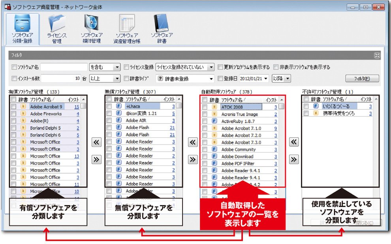This screenshot has width=391, height=244.
Task: Check 更新プログラムを表示する
Action: (220, 67)
